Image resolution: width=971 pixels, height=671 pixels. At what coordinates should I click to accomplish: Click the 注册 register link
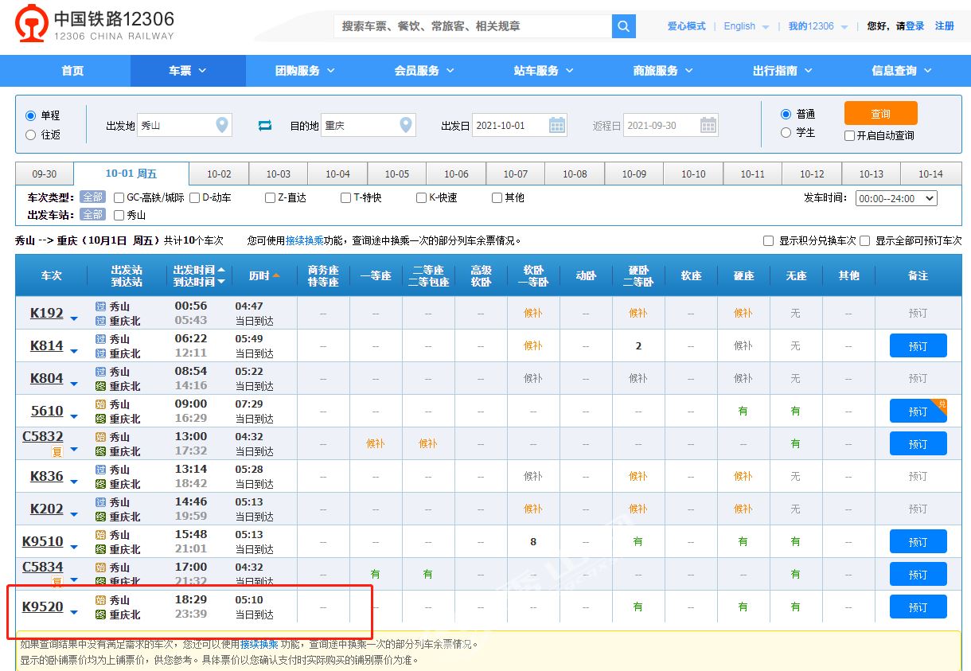pyautogui.click(x=945, y=26)
